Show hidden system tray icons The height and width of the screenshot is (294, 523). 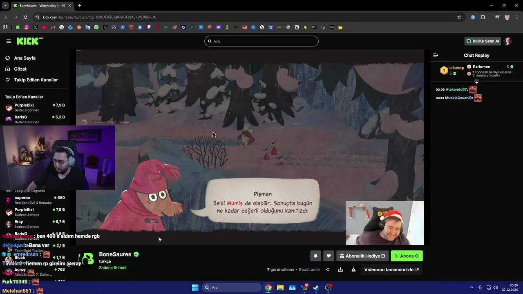(471, 287)
